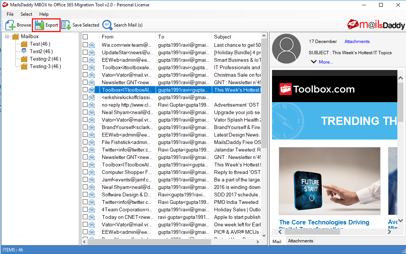Toggle the select-all checkbox in header
406x254 pixels.
[x=85, y=37]
